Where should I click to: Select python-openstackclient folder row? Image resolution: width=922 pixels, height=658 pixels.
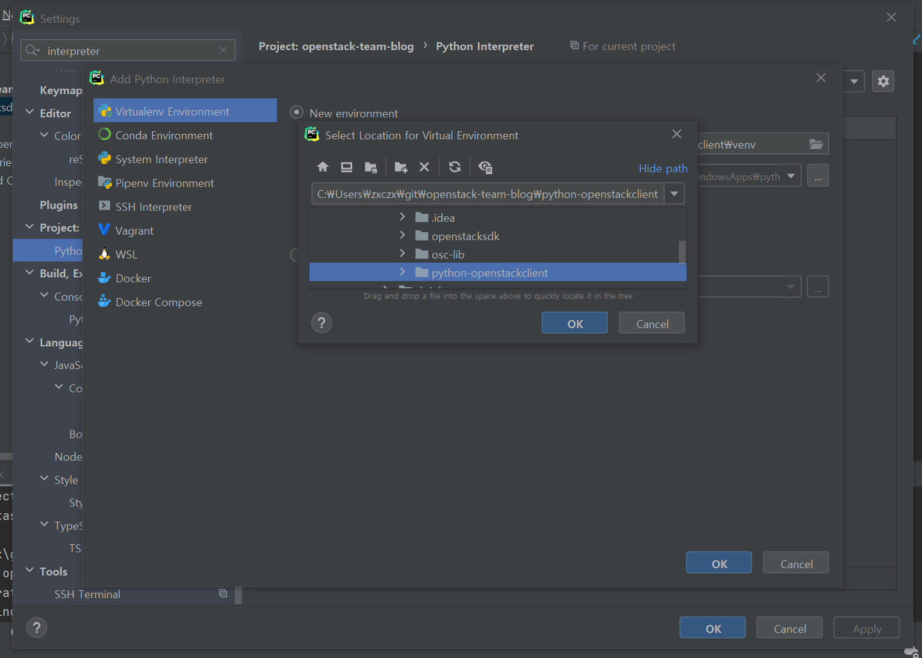coord(498,272)
